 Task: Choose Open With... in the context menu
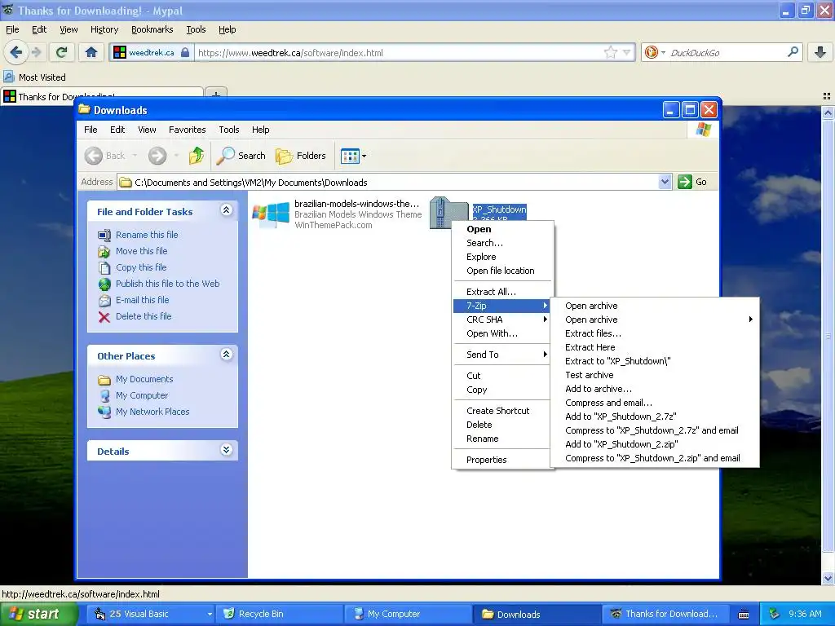click(501, 333)
